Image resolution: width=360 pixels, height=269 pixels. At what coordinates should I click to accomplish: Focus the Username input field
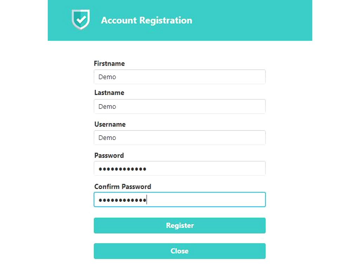[179, 137]
